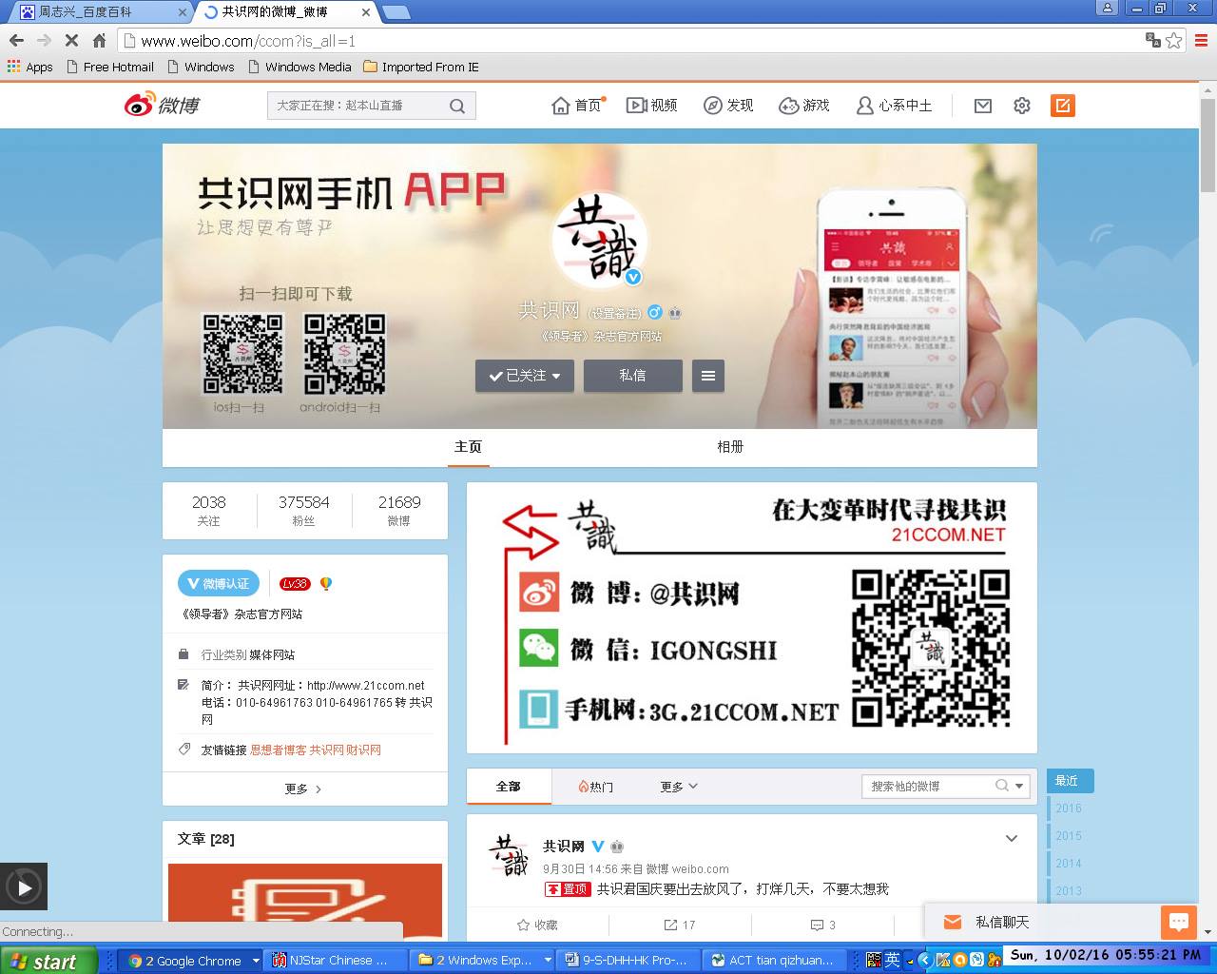Switch to NJStar Chinese in taskbar
1217x974 pixels.
337,961
